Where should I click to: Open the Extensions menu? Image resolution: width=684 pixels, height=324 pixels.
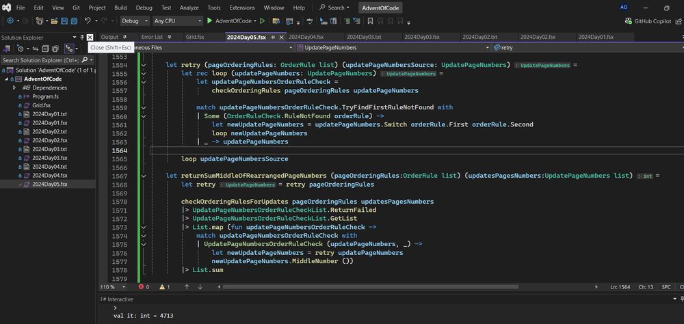(242, 8)
